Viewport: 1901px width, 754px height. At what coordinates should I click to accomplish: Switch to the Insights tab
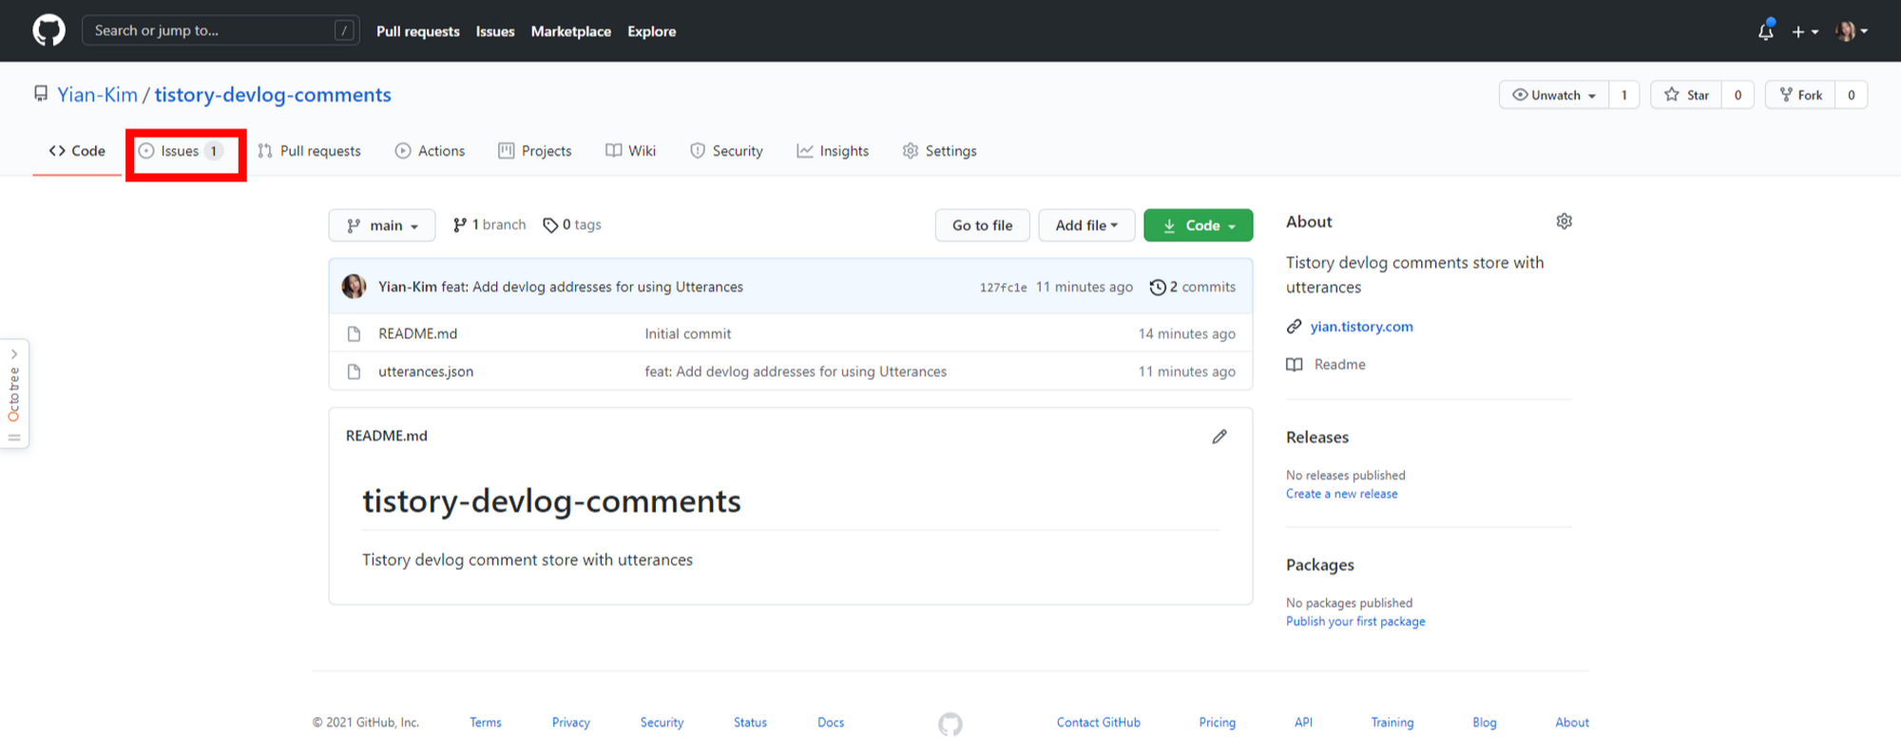coord(833,151)
